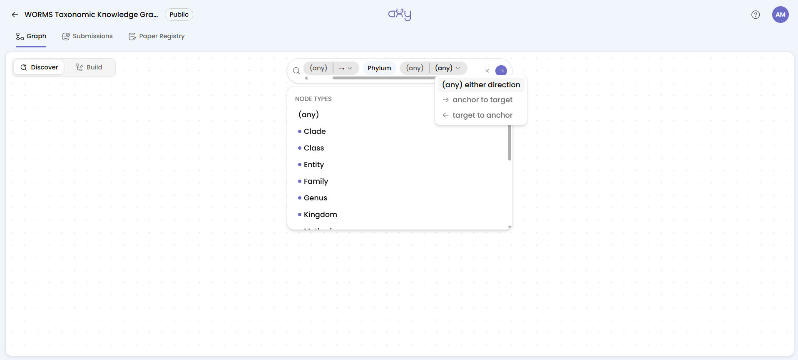Select the Kingdom node type
The image size is (798, 360).
321,215
